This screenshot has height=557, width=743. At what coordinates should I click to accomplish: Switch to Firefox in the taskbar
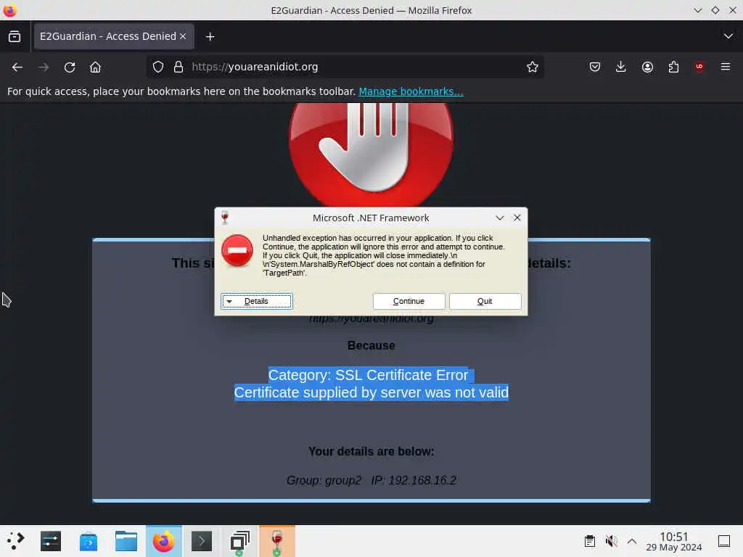tap(163, 541)
